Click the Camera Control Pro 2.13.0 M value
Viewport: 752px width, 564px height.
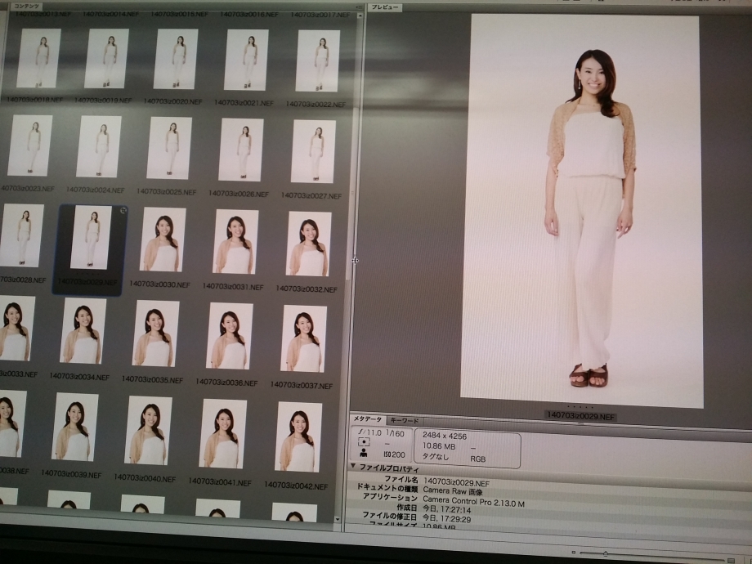[474, 501]
